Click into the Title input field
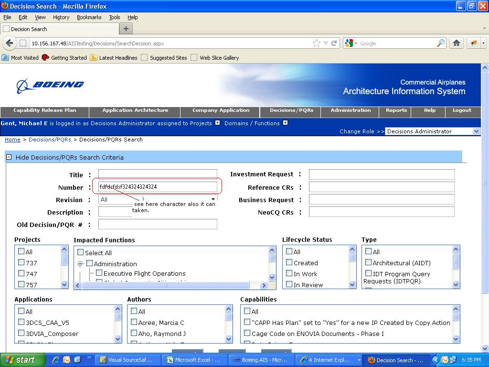Screen dimensions: 489x367 [x=158, y=174]
